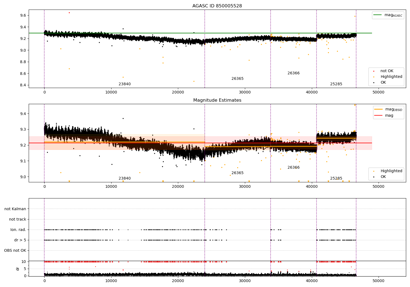Select 'Highlighted' legend entry in middle plot
This screenshot has width=410, height=287.
pos(391,171)
